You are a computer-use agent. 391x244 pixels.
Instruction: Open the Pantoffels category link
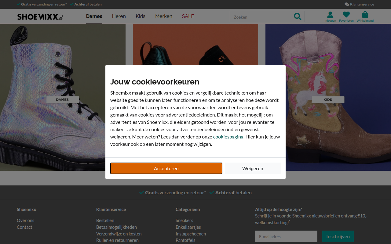click(x=185, y=240)
